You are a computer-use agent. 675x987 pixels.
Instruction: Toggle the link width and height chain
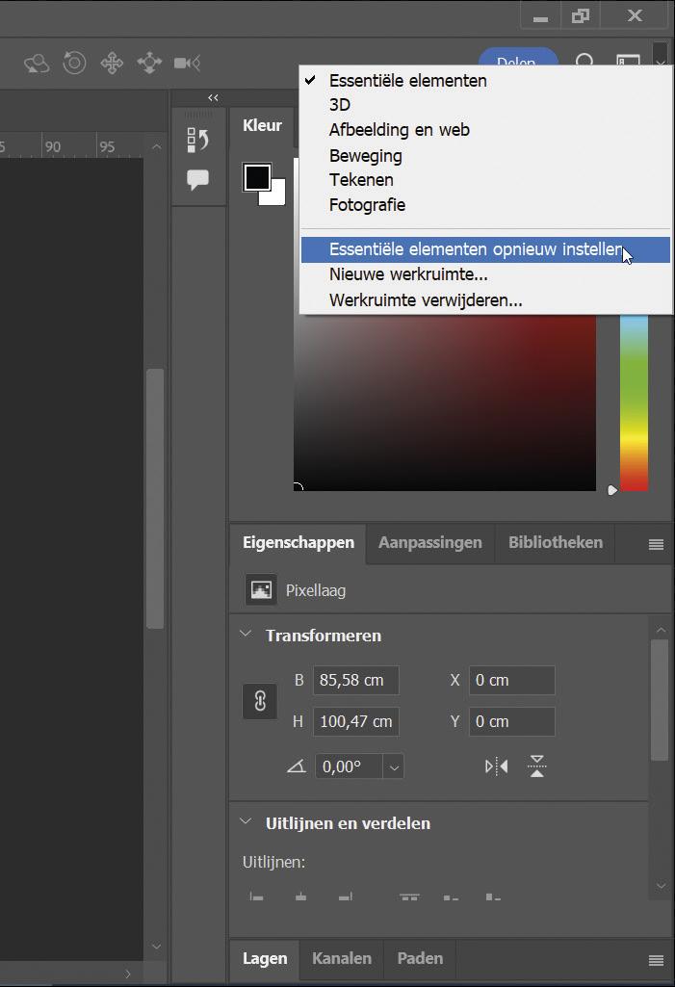point(260,701)
